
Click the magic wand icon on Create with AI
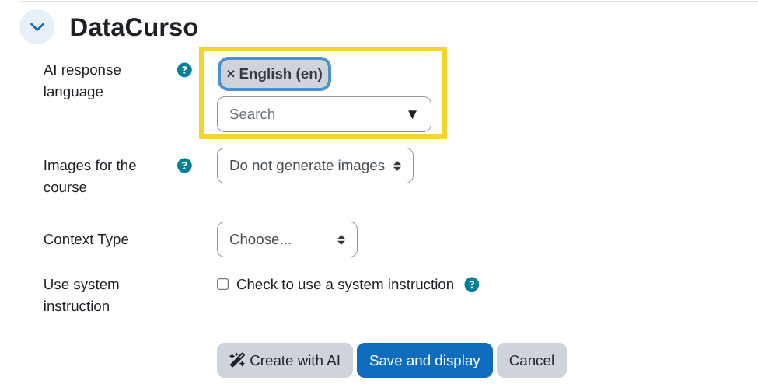(237, 360)
